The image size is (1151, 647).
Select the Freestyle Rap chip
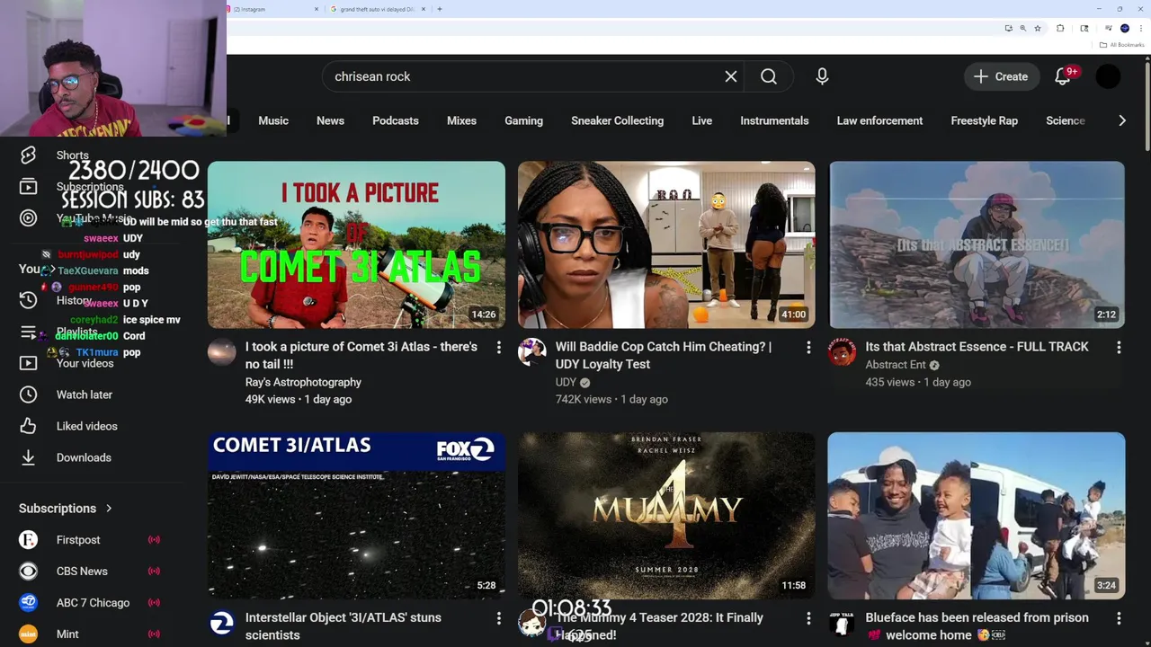coord(984,120)
